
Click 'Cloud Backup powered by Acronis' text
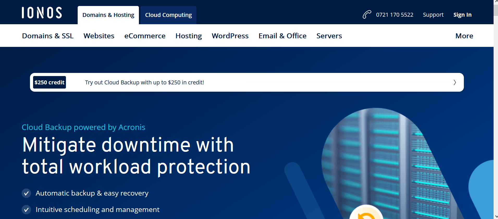tap(83, 127)
